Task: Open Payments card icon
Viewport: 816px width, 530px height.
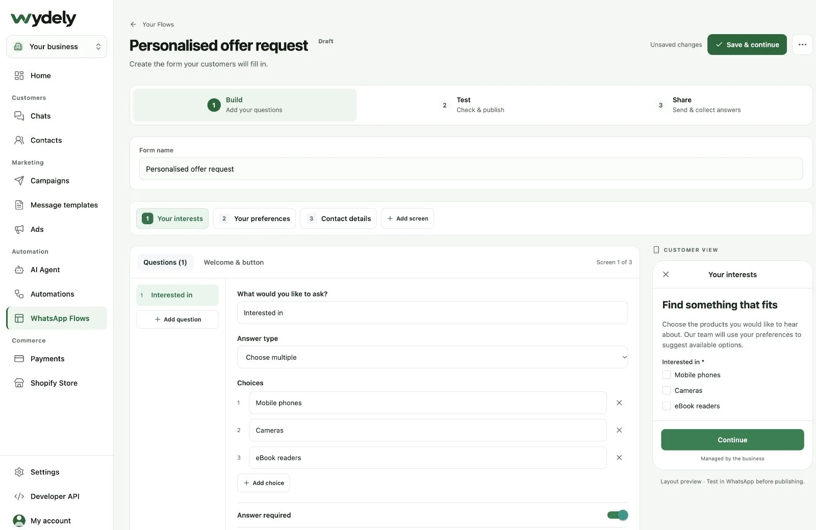Action: click(19, 359)
